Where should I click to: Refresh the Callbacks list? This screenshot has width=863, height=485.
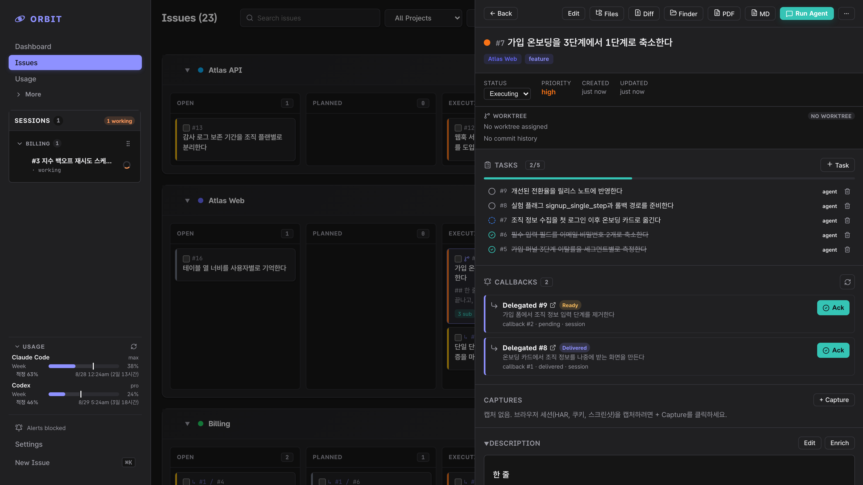point(847,282)
